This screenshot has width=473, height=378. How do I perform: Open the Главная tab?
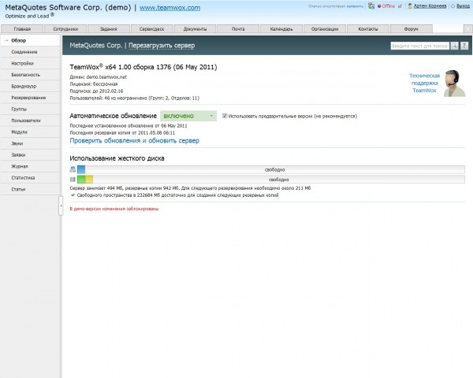click(22, 29)
